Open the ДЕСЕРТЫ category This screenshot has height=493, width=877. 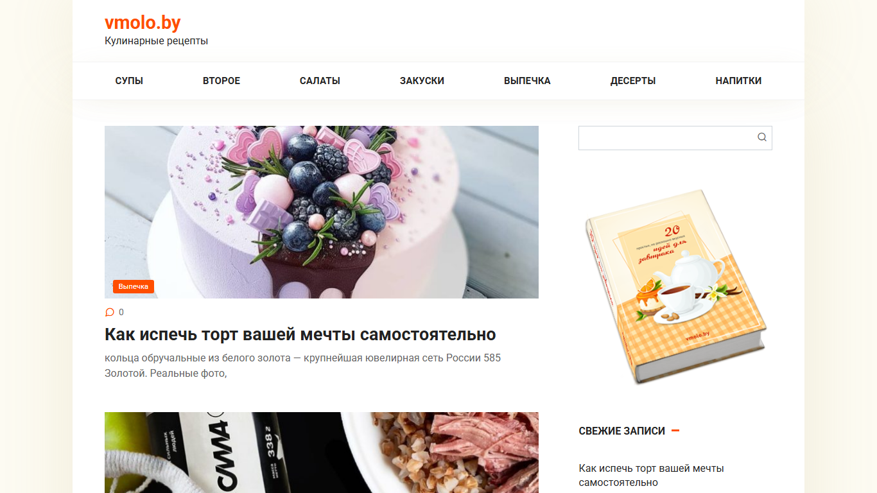633,81
